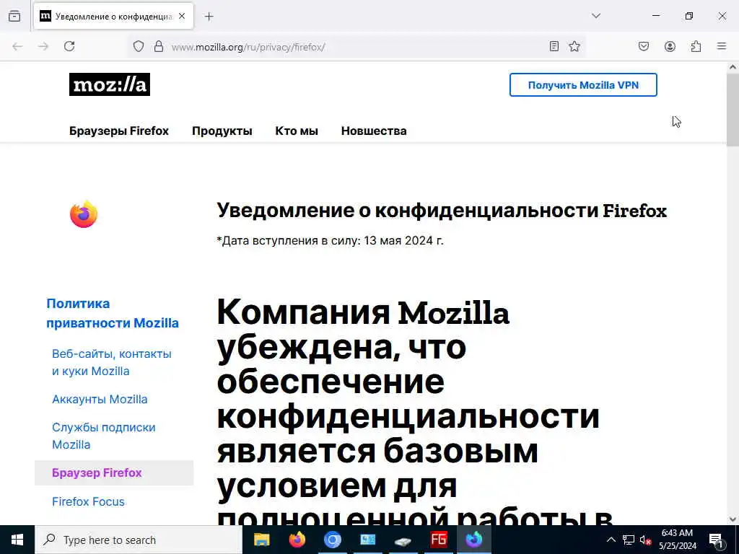Open Веб-сайты, контакты и куки Mozilla link
The height and width of the screenshot is (554, 739).
pos(112,362)
